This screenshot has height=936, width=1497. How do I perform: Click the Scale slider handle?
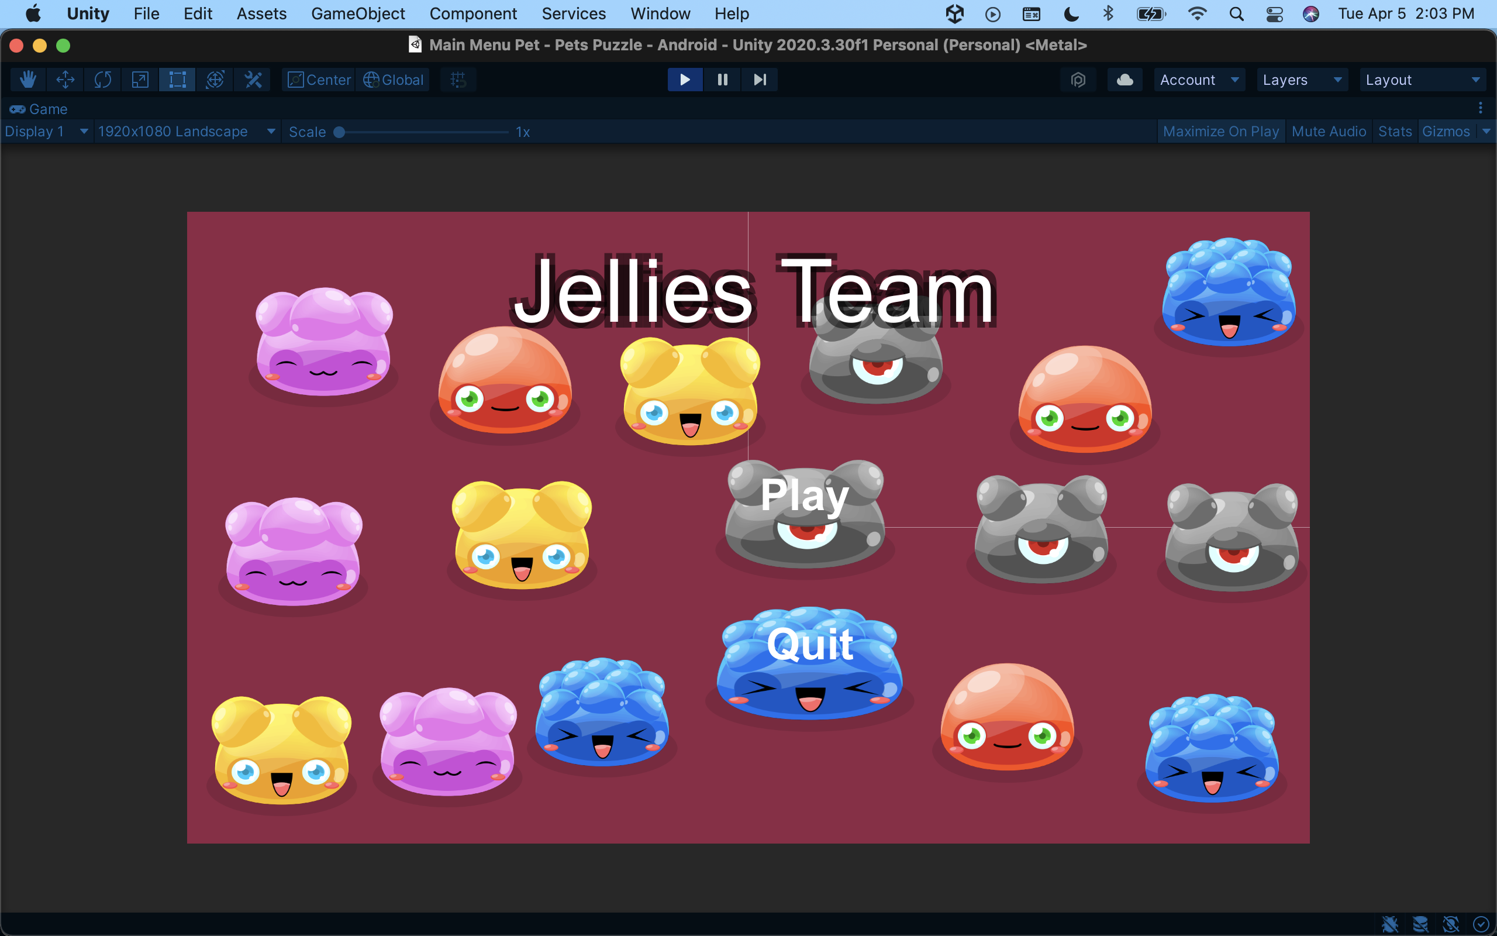coord(339,132)
